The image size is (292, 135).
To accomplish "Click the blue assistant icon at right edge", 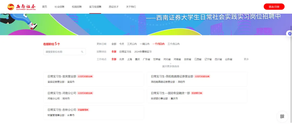I will tap(290, 34).
